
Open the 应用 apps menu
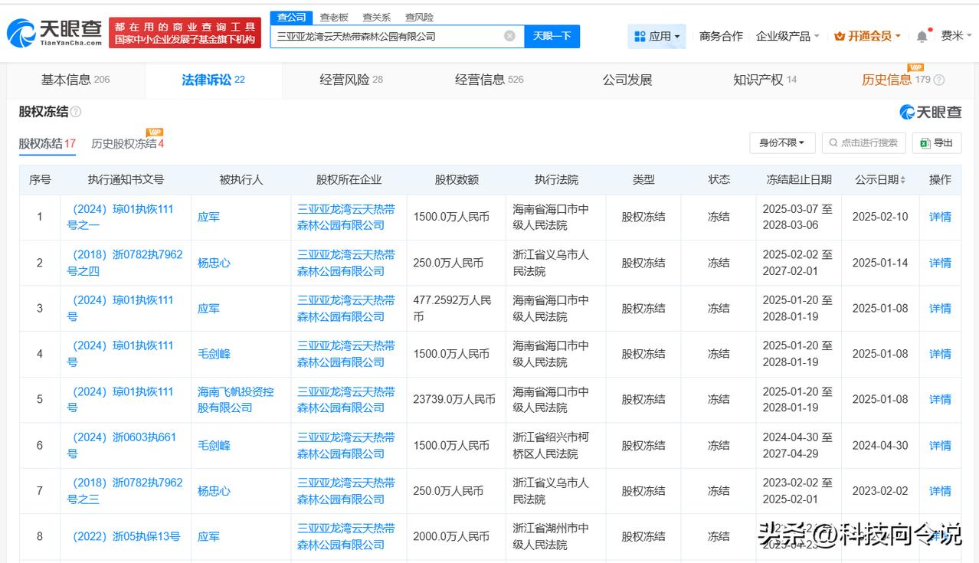pyautogui.click(x=656, y=36)
